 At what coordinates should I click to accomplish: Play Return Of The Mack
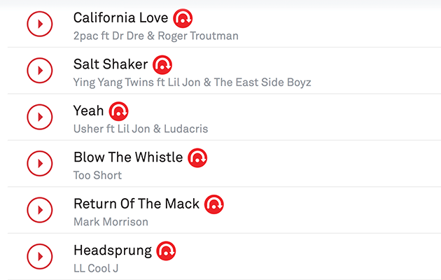[x=40, y=210]
